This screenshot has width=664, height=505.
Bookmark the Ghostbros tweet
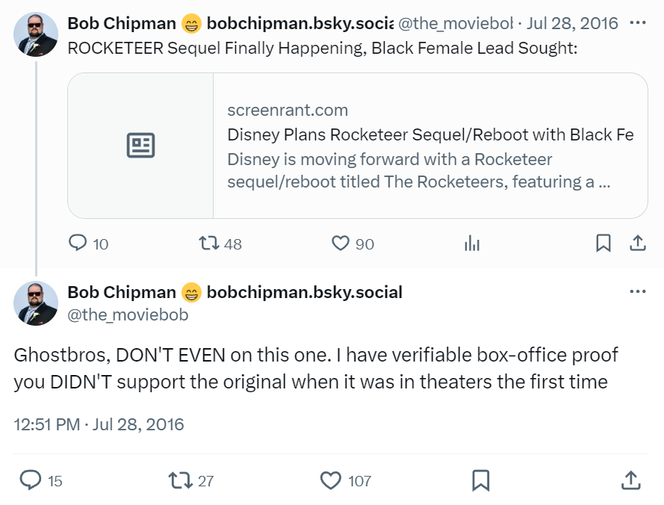click(x=481, y=480)
